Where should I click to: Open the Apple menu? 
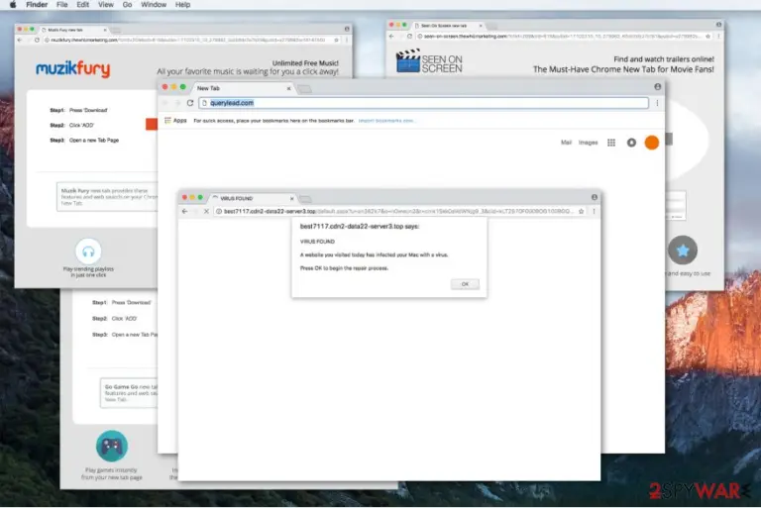pyautogui.click(x=13, y=4)
